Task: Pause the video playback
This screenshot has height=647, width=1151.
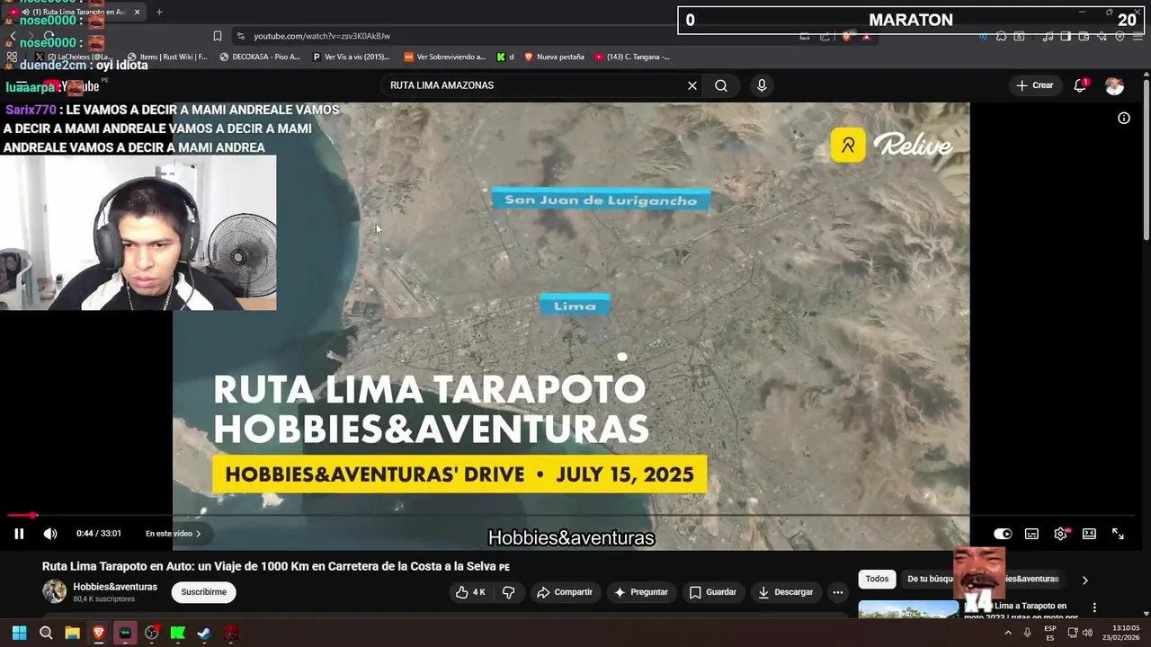Action: tap(19, 534)
